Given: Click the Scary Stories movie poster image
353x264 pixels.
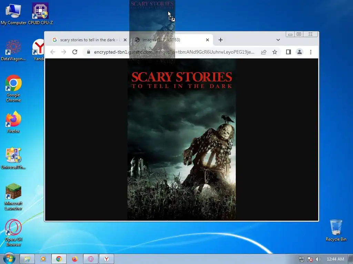Looking at the screenshot, I should [x=182, y=140].
